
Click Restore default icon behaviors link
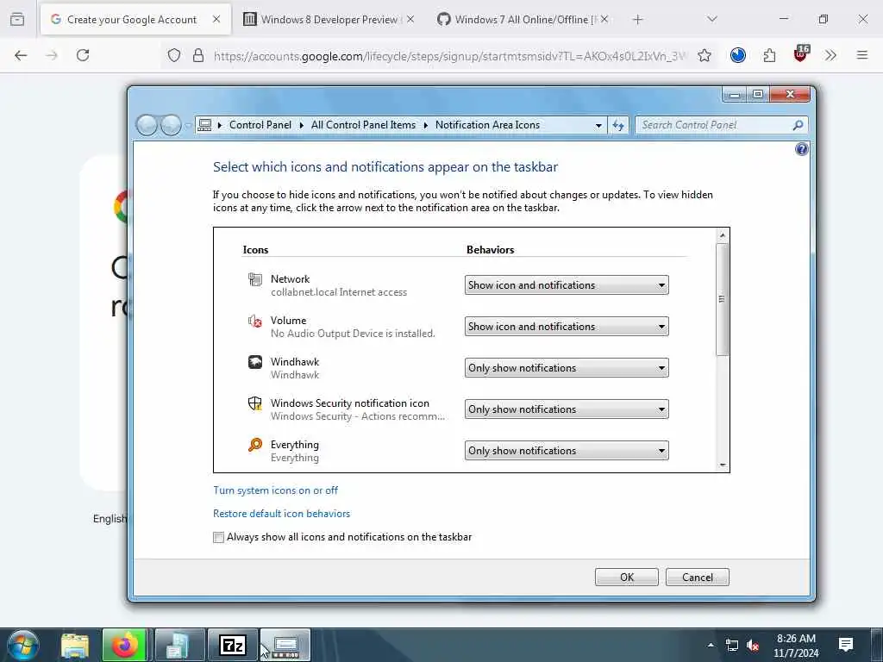pyautogui.click(x=282, y=514)
